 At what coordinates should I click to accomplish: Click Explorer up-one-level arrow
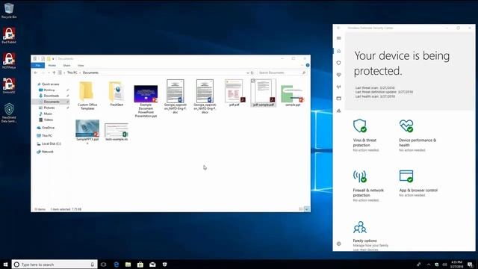[x=54, y=72]
